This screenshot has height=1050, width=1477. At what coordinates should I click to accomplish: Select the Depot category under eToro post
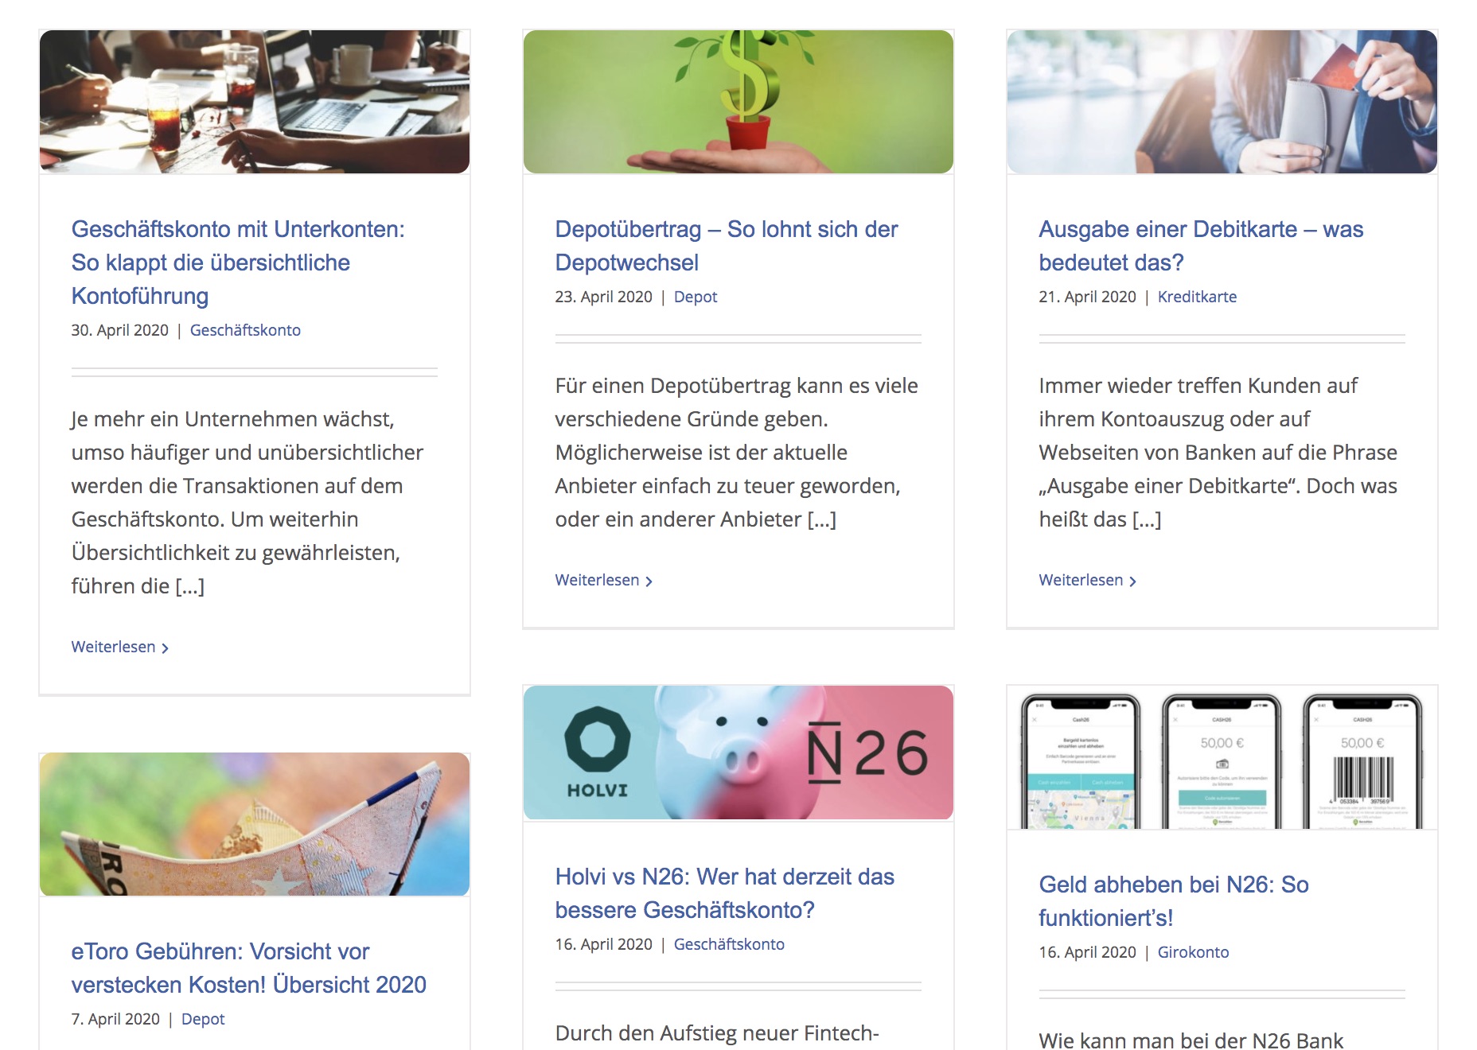203,1019
